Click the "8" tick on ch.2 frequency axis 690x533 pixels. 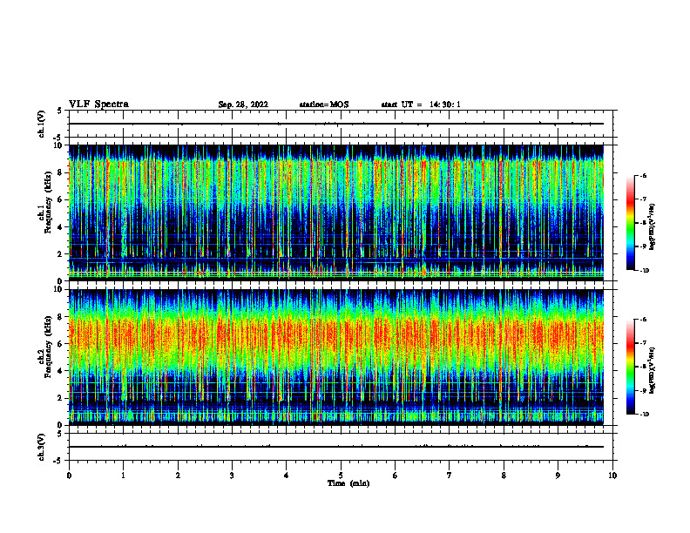pos(61,317)
